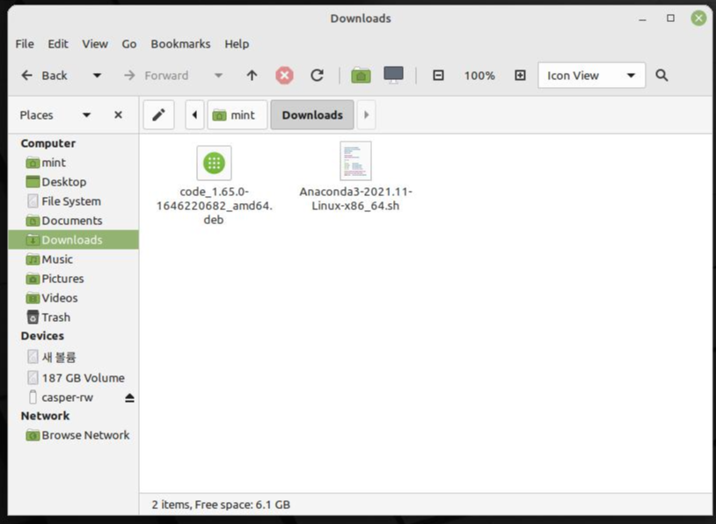Click the code_1.65.0-1646220682_amd64.deb filename
The width and height of the screenshot is (716, 524).
[214, 206]
